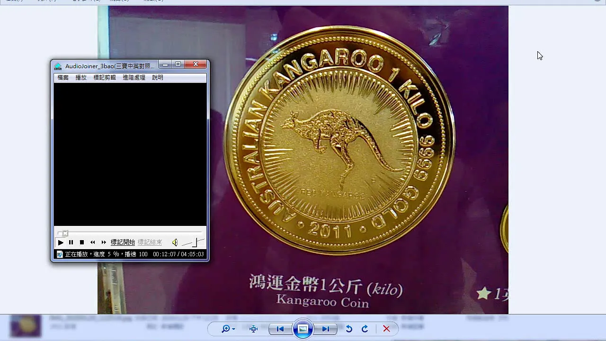Fast forward with the double-right arrow button
Viewport: 606px width, 341px height.
coord(104,242)
